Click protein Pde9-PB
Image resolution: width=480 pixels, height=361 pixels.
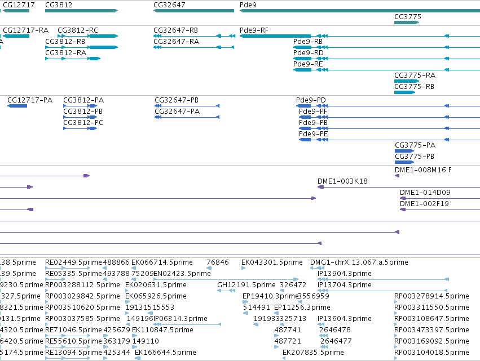pos(389,128)
